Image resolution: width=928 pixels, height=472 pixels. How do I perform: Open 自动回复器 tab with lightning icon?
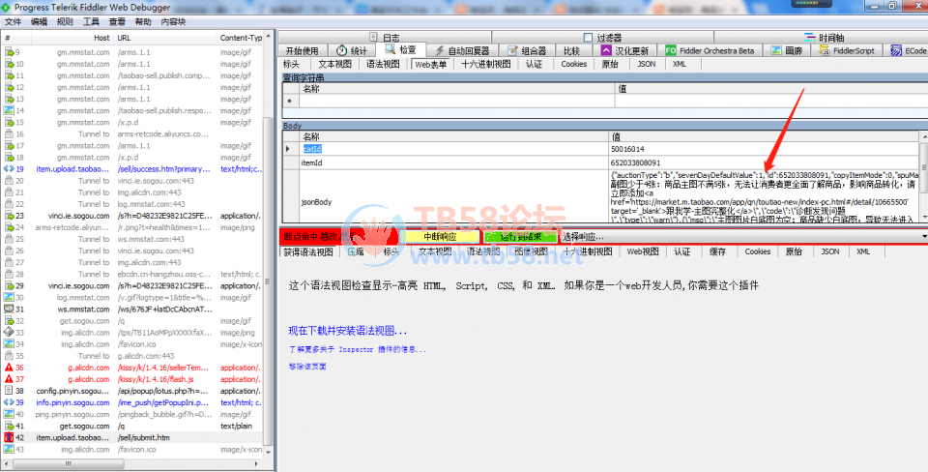point(439,51)
